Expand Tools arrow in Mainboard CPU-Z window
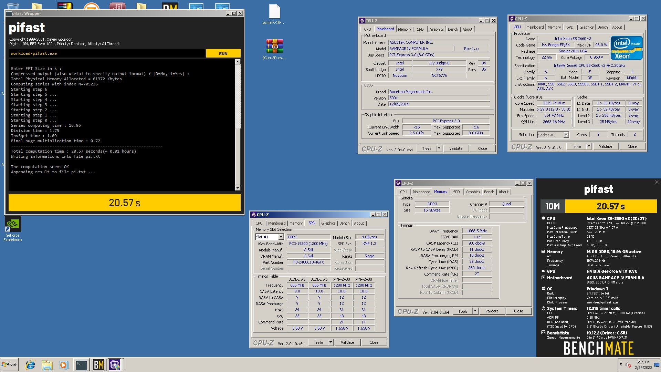The height and width of the screenshot is (372, 661). [439, 148]
